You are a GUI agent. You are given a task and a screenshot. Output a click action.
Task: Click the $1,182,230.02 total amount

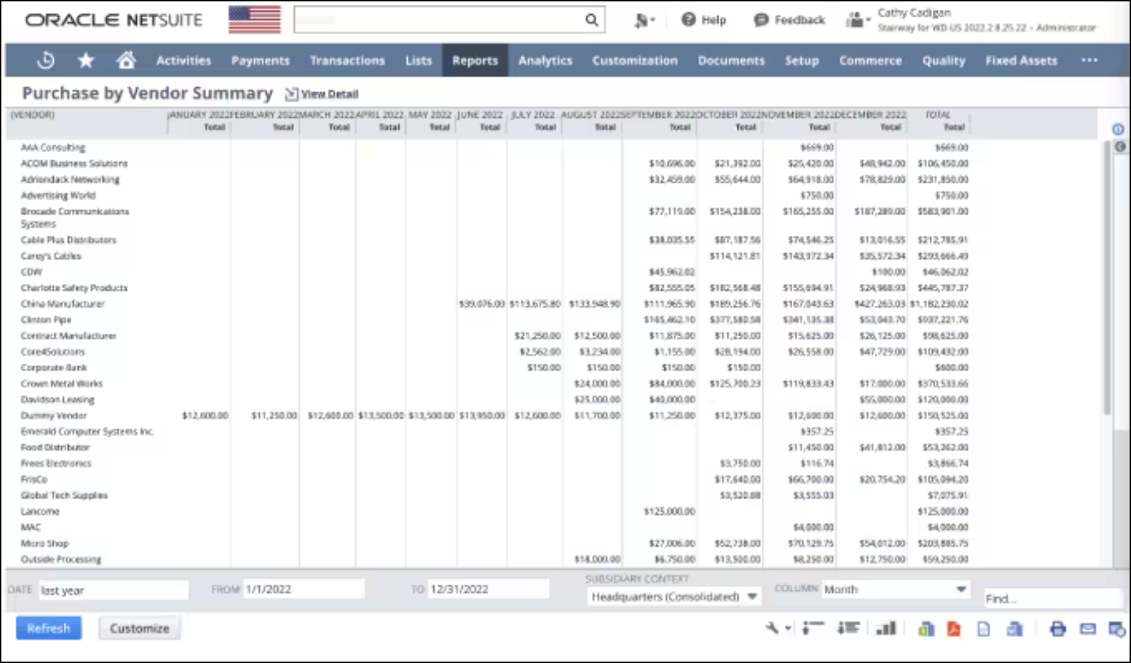(939, 304)
